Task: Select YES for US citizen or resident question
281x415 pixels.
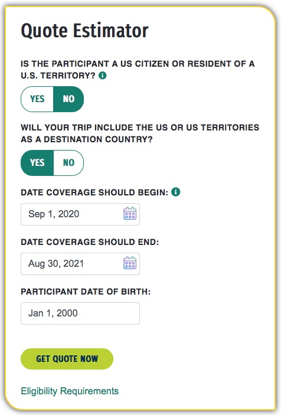Action: click(x=37, y=99)
